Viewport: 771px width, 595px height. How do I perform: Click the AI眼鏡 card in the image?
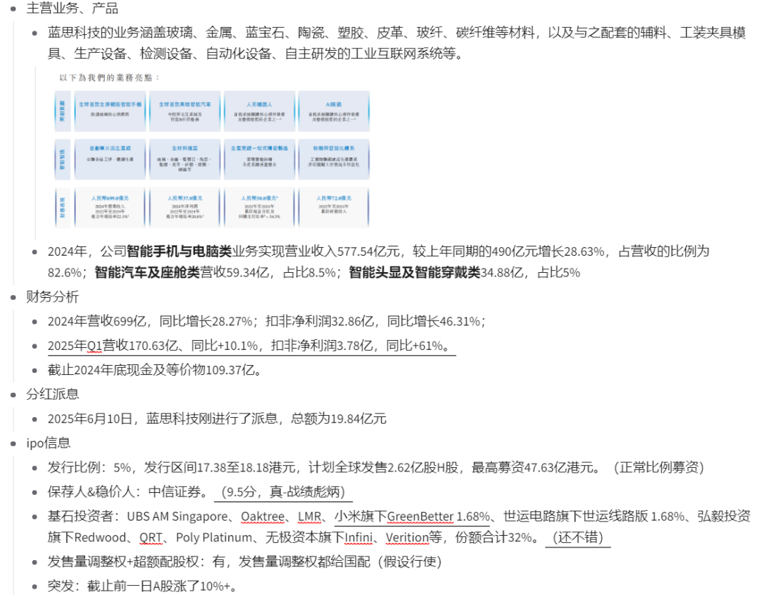[334, 111]
